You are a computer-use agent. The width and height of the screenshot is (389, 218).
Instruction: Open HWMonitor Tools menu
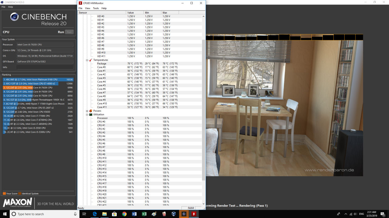tap(96, 8)
